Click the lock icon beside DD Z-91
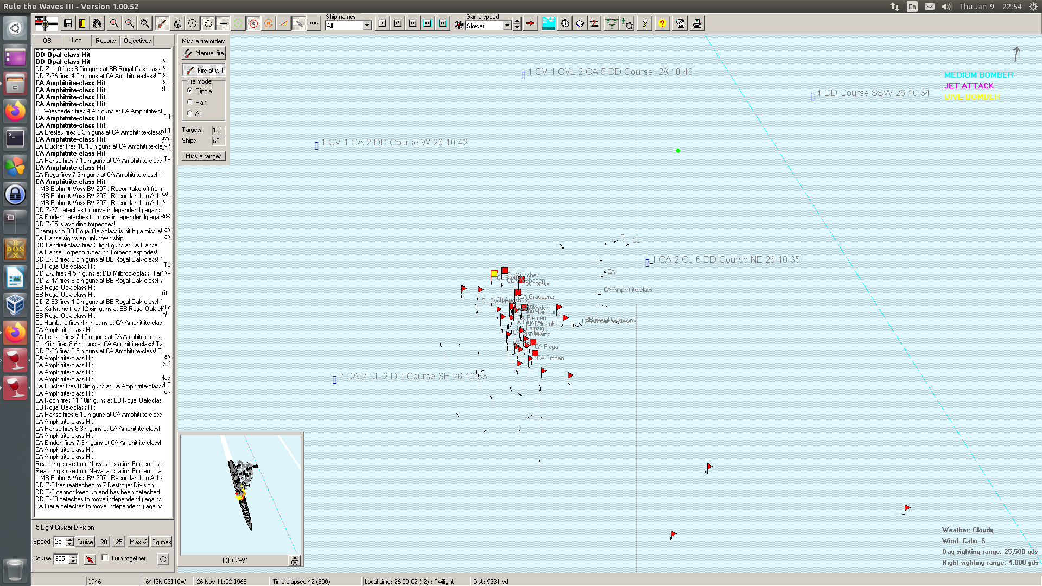Viewport: 1042px width, 586px height. [295, 561]
